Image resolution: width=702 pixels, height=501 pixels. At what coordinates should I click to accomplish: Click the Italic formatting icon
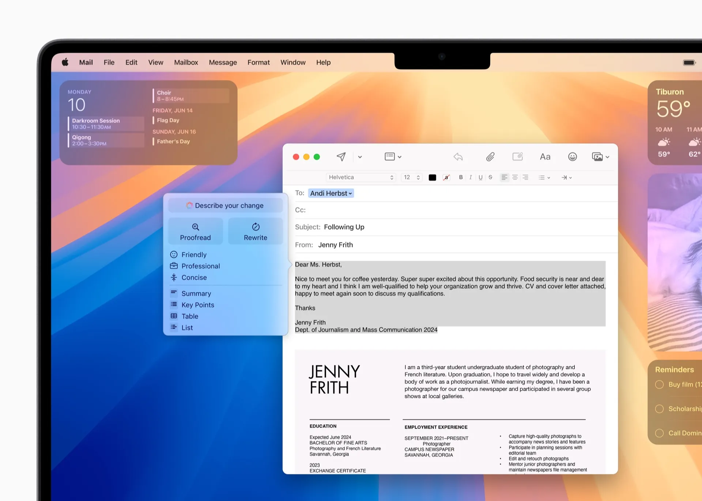(471, 177)
